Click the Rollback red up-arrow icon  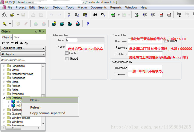coord(44,24)
